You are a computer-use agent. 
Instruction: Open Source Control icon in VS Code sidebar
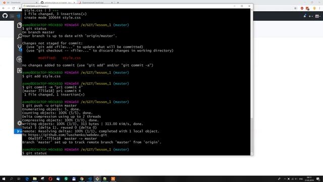19,48
